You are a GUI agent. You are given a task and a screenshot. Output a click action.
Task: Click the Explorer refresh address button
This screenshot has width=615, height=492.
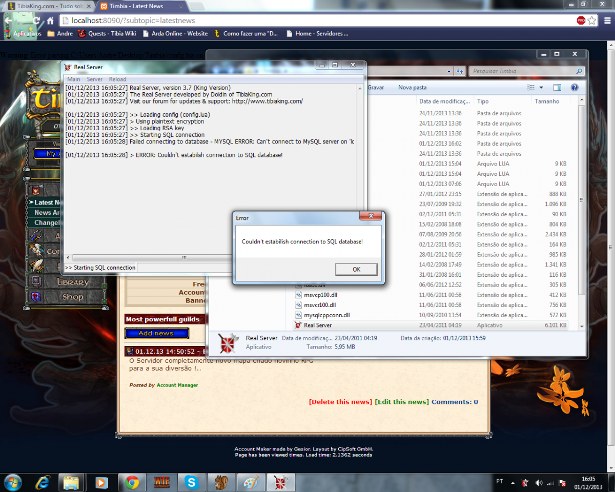[x=460, y=71]
